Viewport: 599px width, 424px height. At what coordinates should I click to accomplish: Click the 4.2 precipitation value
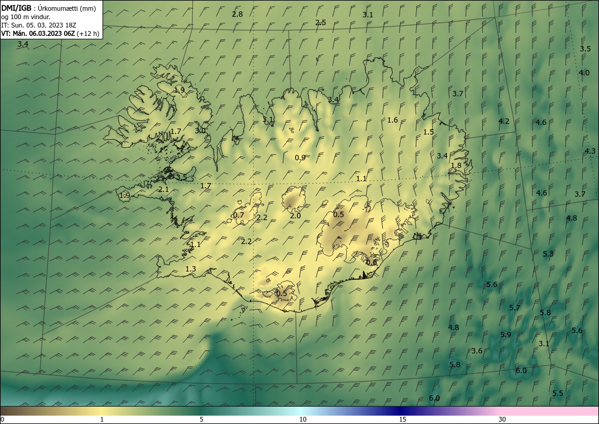(504, 121)
